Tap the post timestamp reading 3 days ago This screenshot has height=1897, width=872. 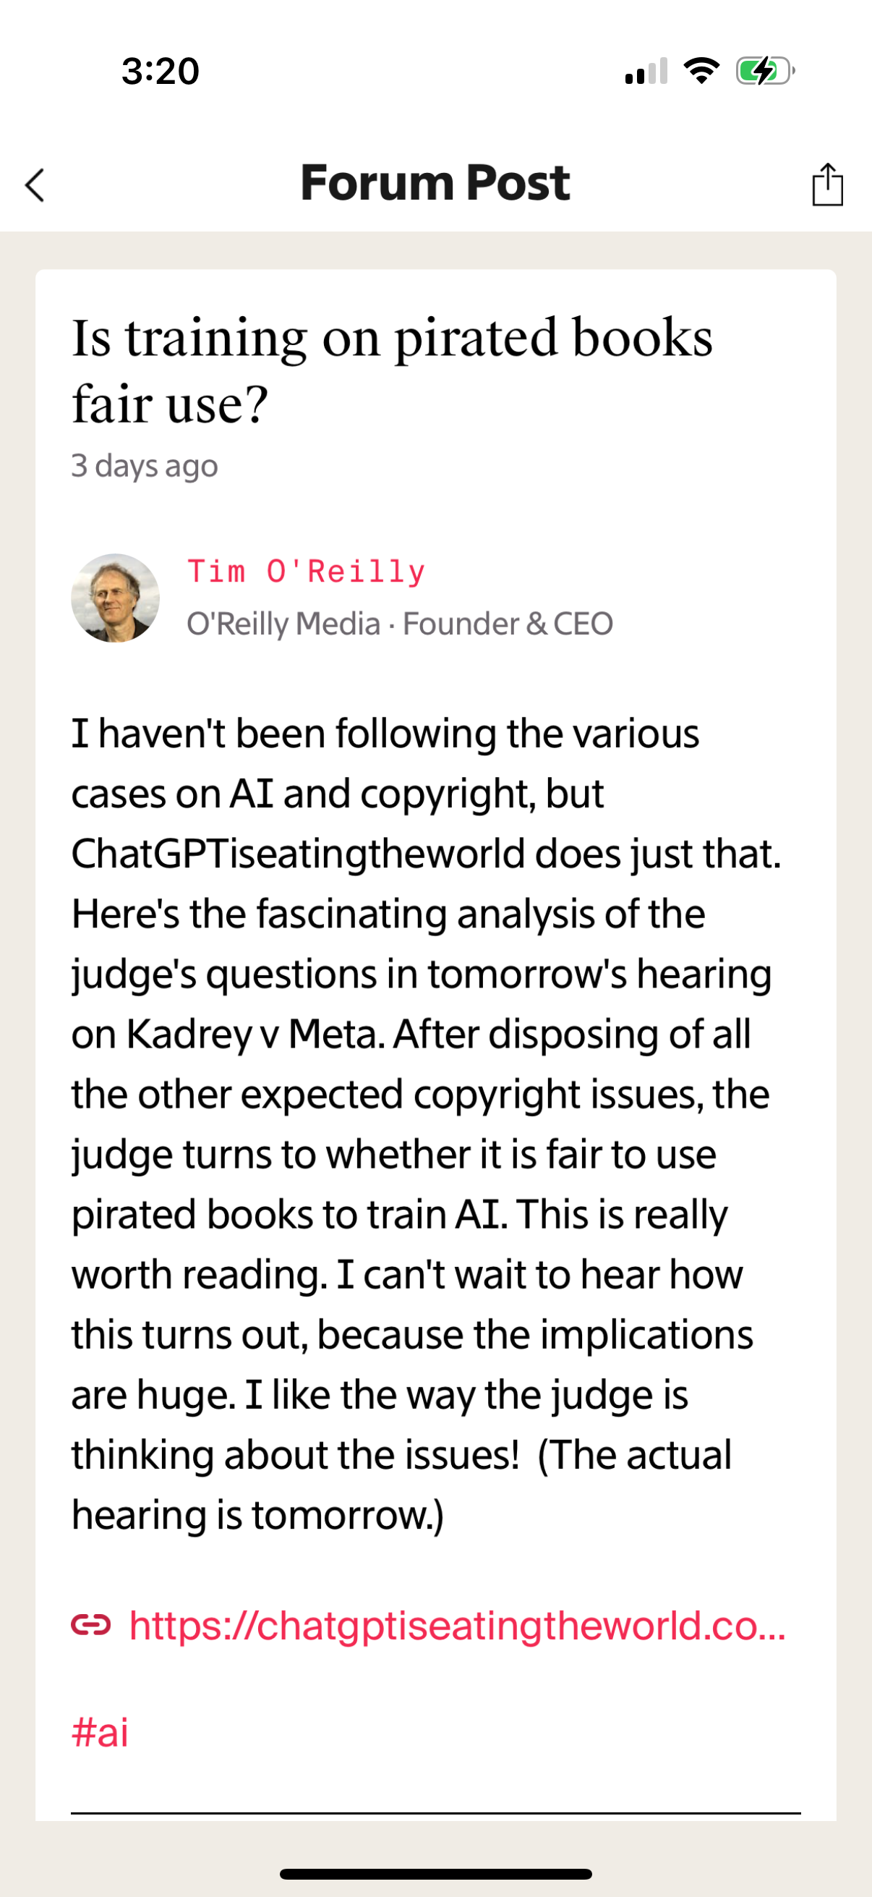(144, 464)
